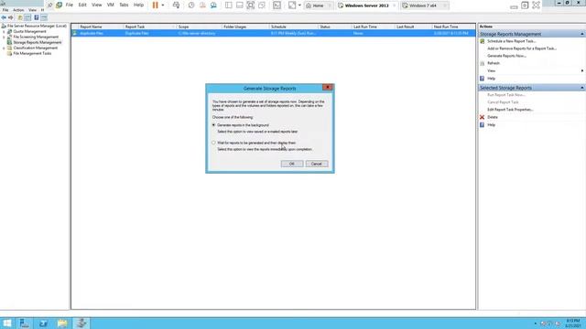Click the console view icon

coord(277,5)
